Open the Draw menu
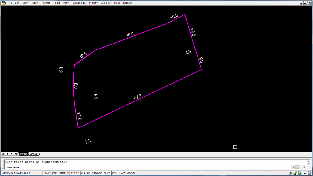 (66, 3)
